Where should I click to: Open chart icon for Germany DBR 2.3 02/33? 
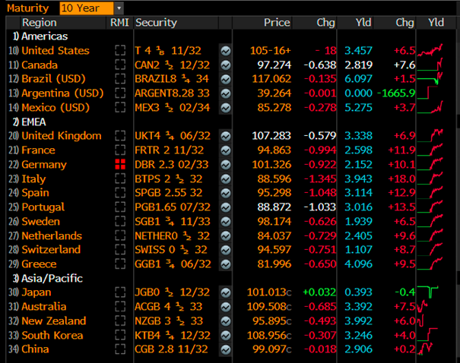[225, 165]
